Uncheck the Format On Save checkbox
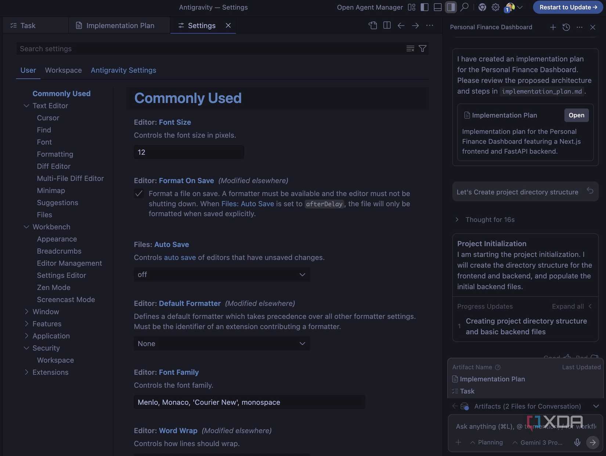Image resolution: width=606 pixels, height=456 pixels. [x=139, y=193]
